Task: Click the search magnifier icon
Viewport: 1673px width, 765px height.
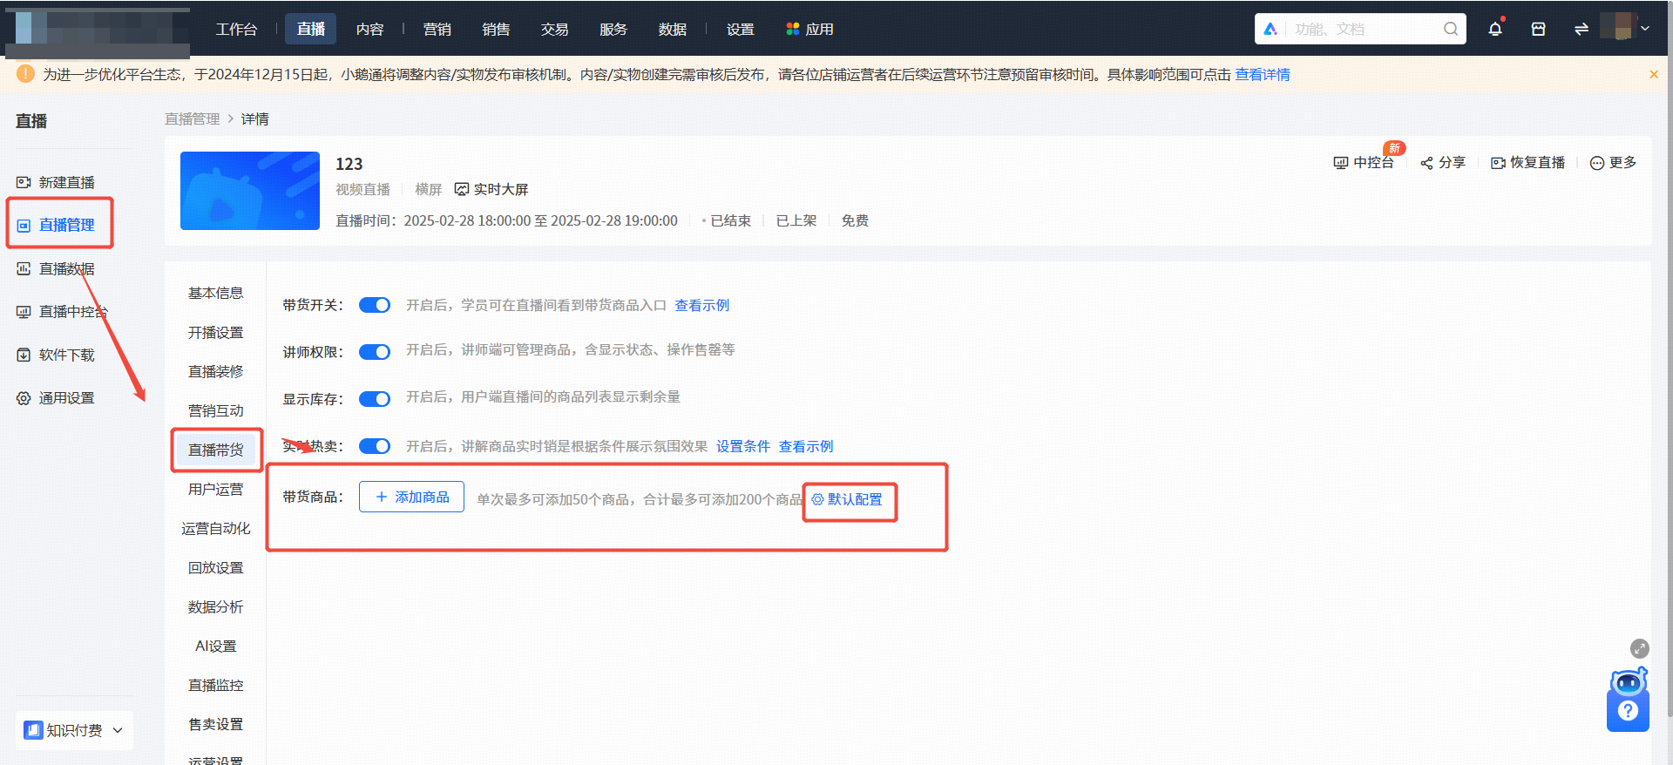Action: coord(1450,29)
